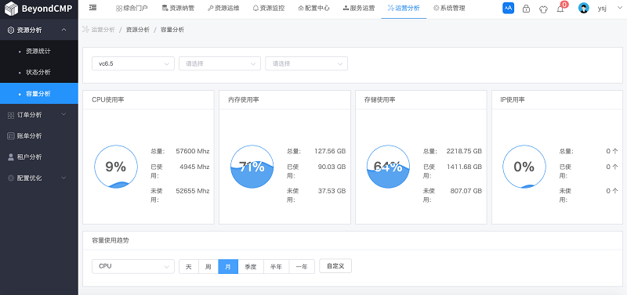Open the second 请选择 dropdown
This screenshot has height=295, width=627.
click(219, 63)
